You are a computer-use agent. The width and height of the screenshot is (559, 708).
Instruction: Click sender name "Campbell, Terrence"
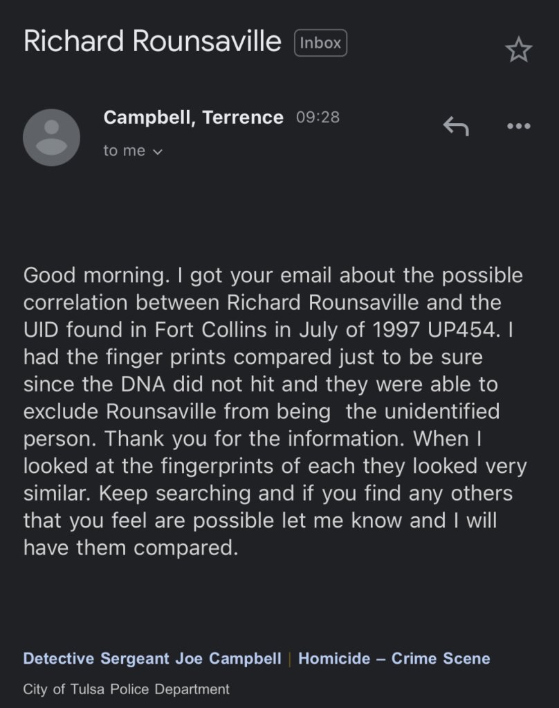click(193, 118)
